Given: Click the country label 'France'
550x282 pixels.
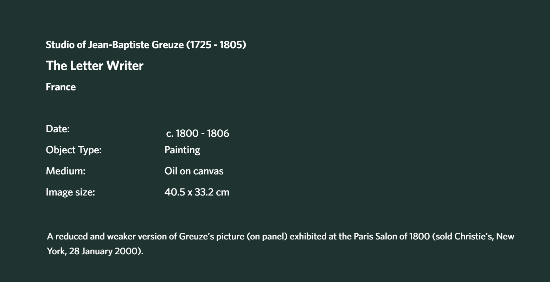Looking at the screenshot, I should (61, 87).
